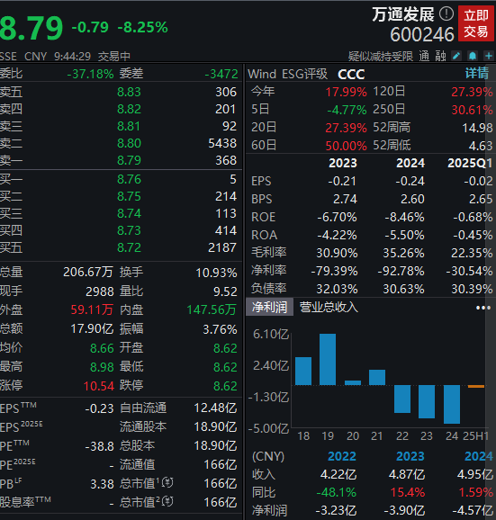Click the 总额 value 17.90亿
This screenshot has height=520, width=496.
(x=92, y=329)
